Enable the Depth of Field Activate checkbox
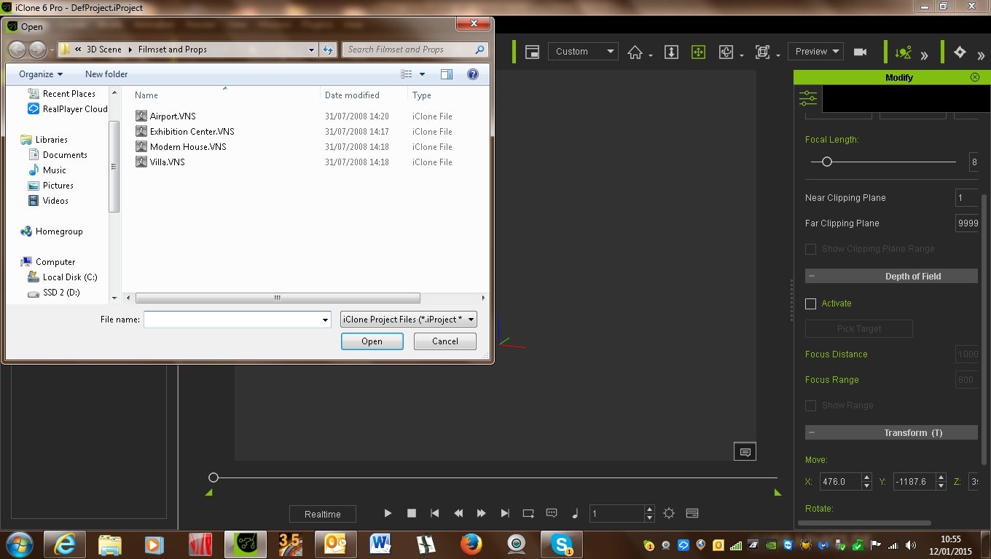 [810, 304]
